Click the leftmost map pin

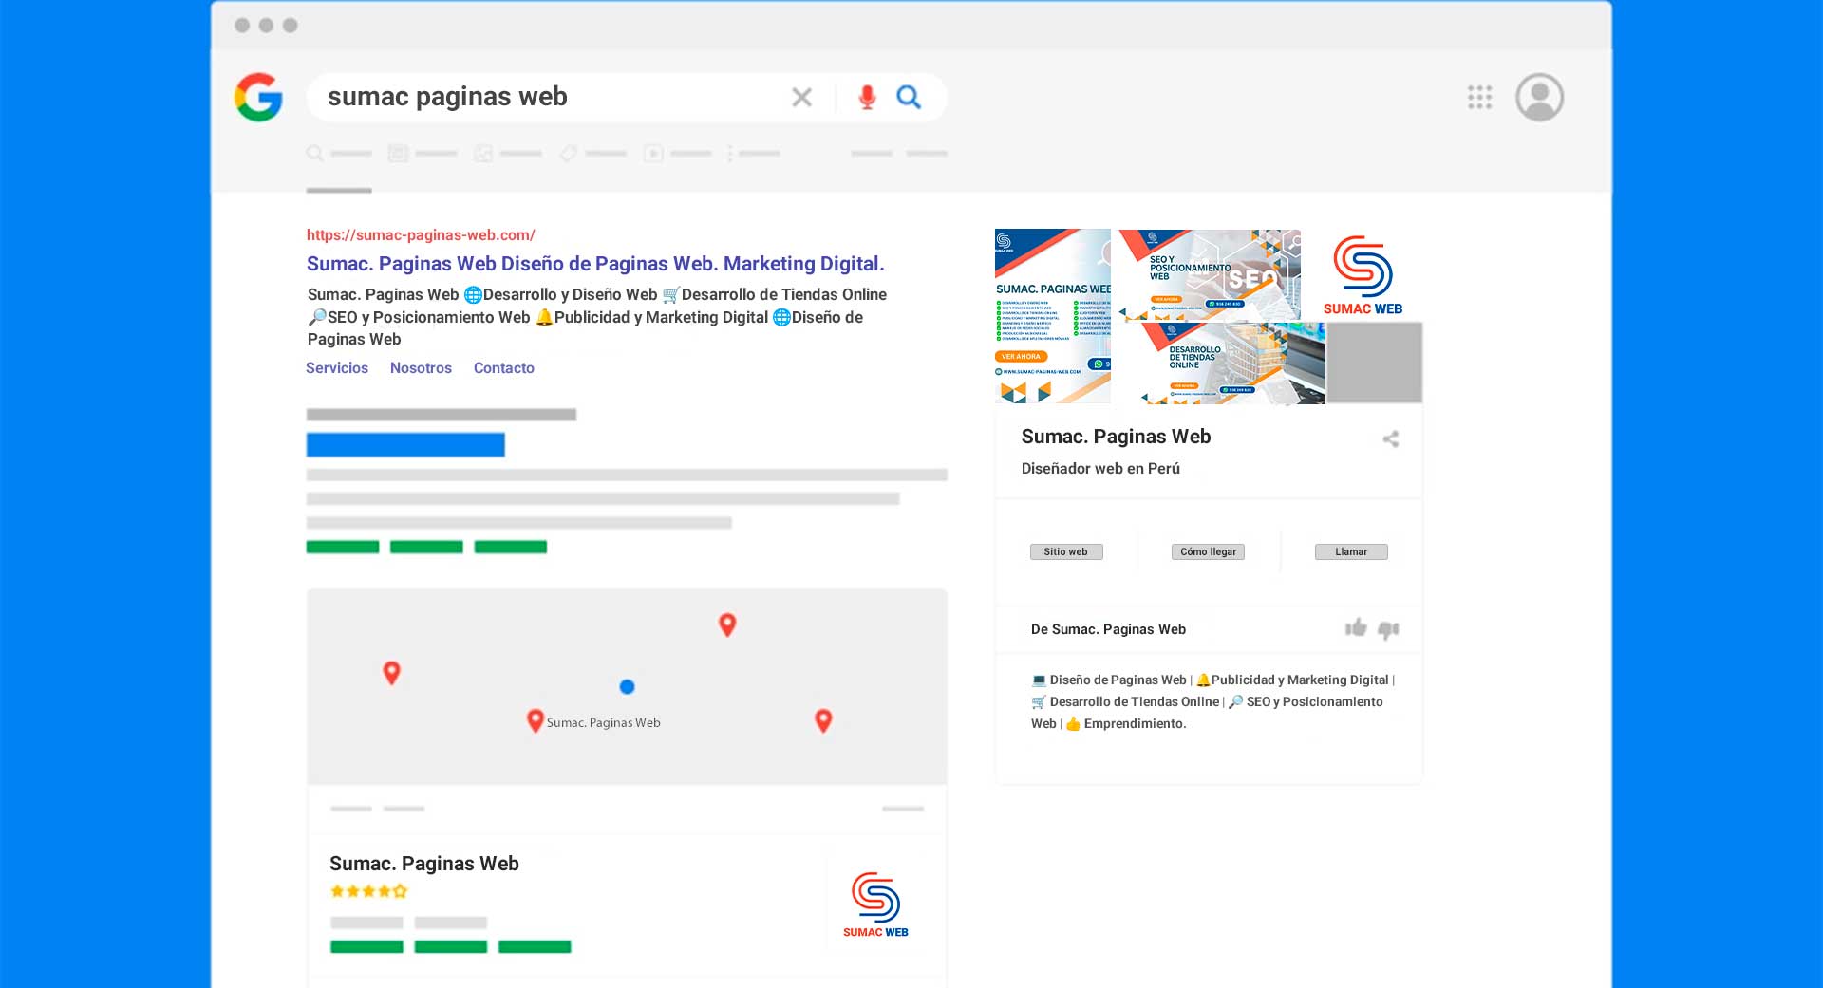coord(391,673)
